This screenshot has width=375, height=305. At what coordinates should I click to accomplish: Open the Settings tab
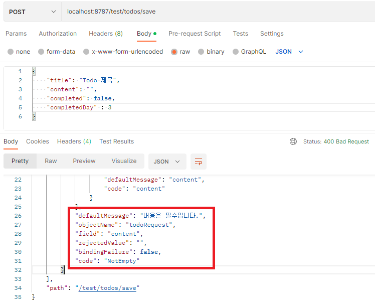(x=272, y=34)
